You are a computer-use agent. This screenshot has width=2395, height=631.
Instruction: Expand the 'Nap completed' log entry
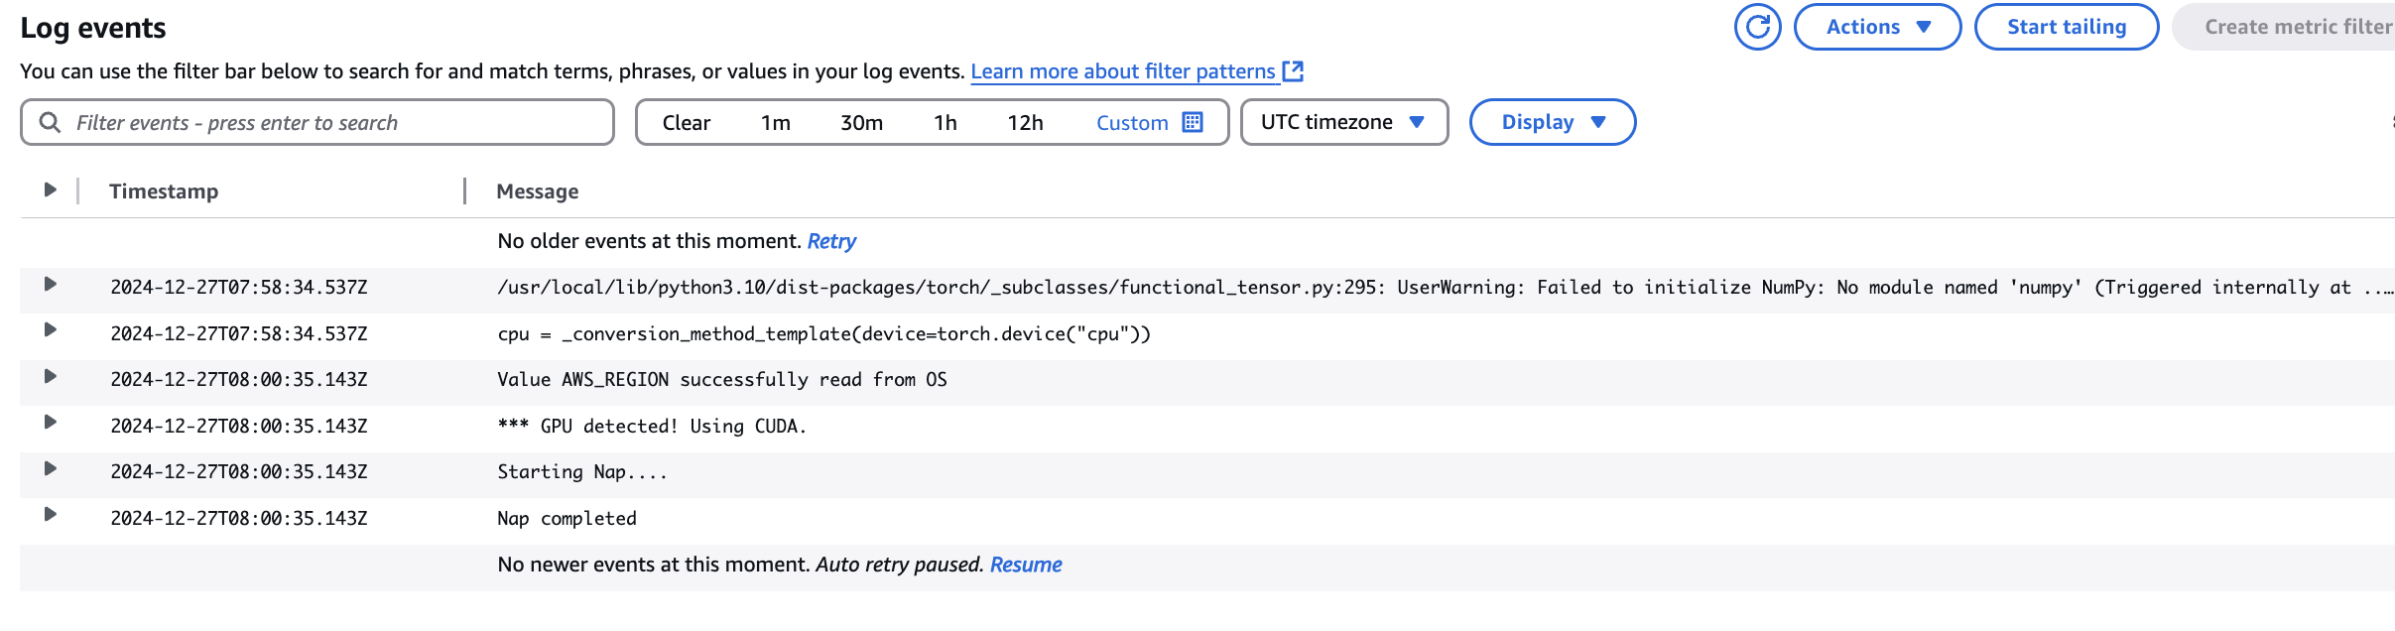click(50, 515)
